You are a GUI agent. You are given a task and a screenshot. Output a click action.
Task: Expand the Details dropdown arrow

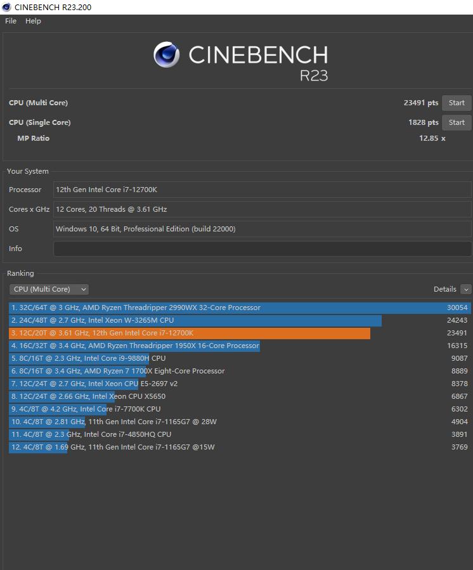pyautogui.click(x=466, y=289)
